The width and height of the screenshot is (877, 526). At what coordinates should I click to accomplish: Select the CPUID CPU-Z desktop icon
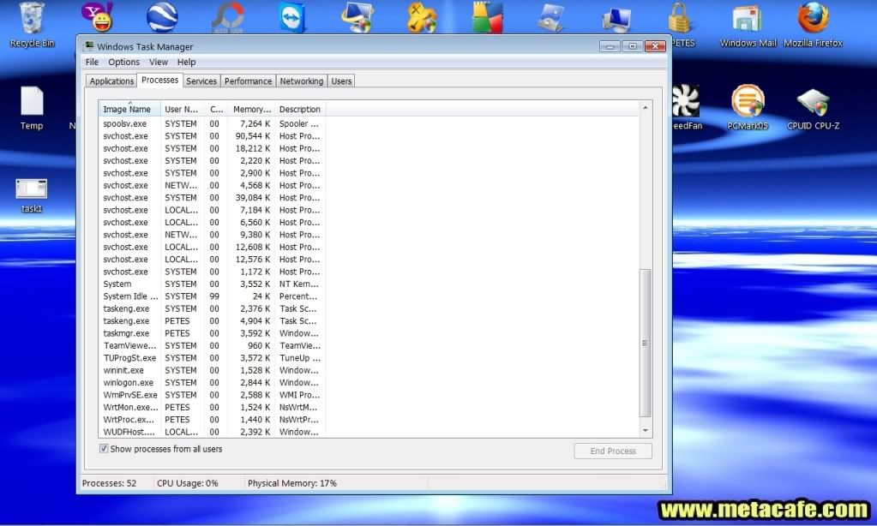813,103
